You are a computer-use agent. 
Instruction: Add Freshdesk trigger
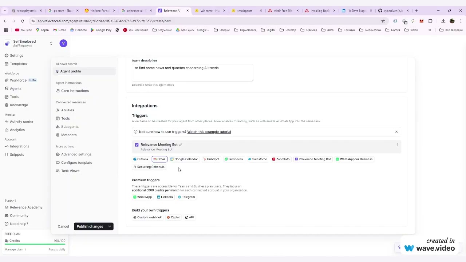click(x=234, y=159)
